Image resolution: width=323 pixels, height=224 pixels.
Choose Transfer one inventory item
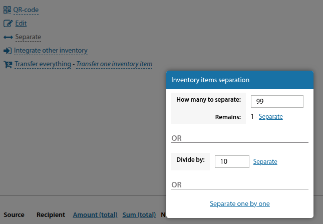pos(114,64)
